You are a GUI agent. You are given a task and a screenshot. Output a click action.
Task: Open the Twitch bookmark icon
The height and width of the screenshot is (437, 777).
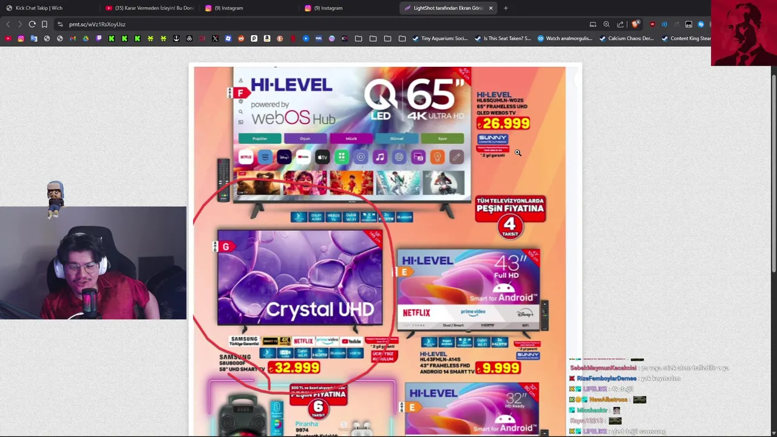pos(99,38)
